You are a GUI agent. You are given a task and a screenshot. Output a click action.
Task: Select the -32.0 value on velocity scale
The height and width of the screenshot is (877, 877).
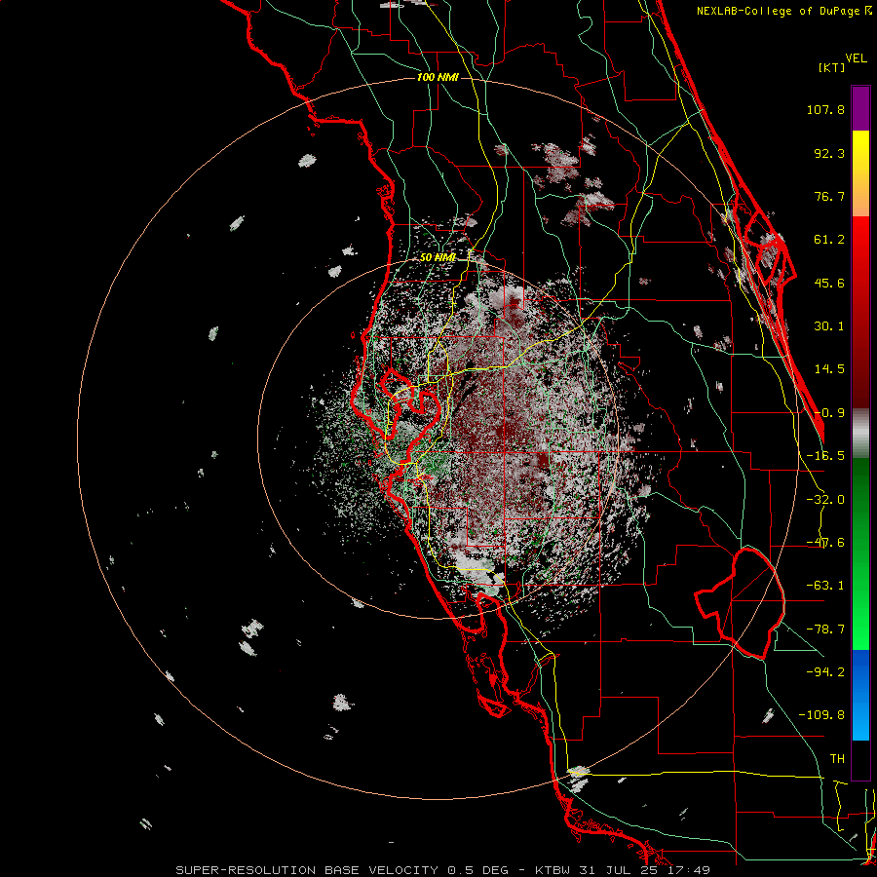(825, 500)
